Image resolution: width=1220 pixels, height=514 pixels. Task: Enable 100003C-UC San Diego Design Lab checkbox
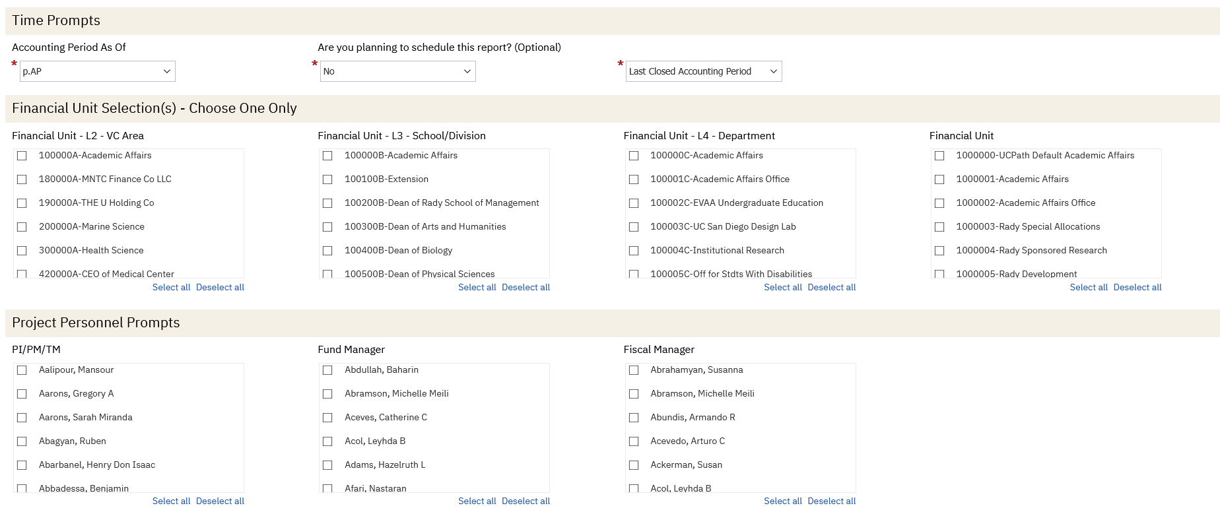(x=634, y=227)
